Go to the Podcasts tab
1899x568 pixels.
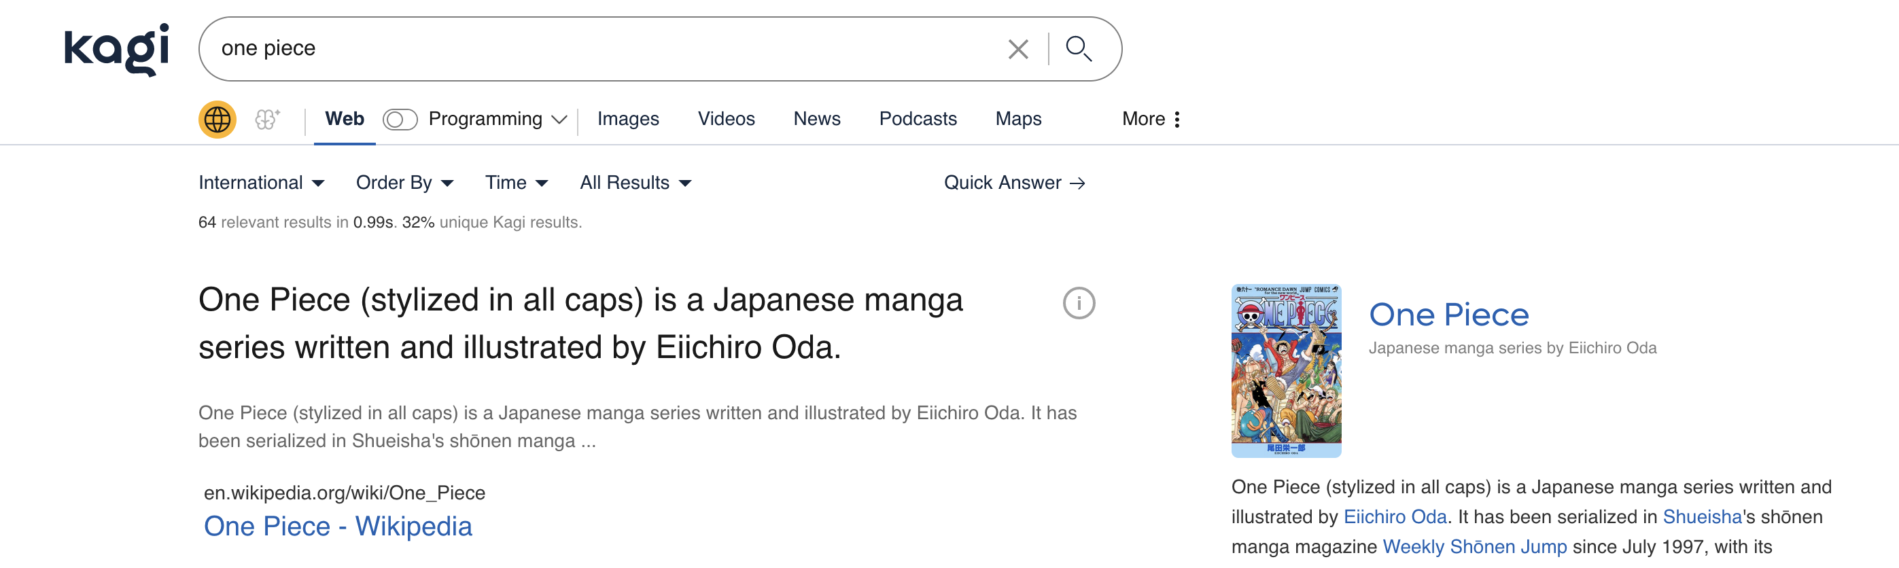(917, 120)
